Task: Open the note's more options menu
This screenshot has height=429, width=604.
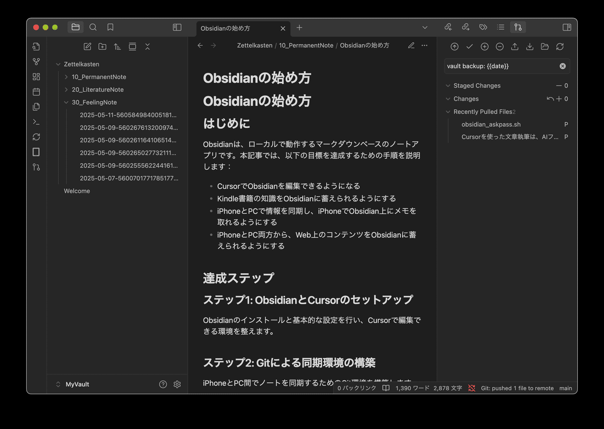Action: click(x=424, y=45)
